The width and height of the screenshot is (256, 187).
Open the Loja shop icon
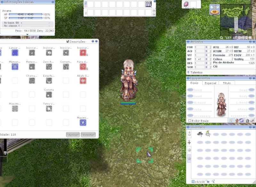click(214, 10)
